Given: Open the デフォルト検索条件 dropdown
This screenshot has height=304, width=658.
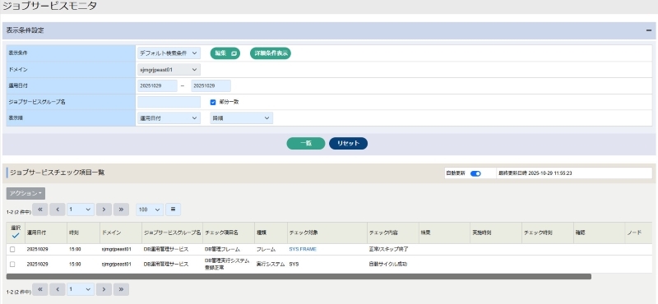Looking at the screenshot, I should pos(169,53).
